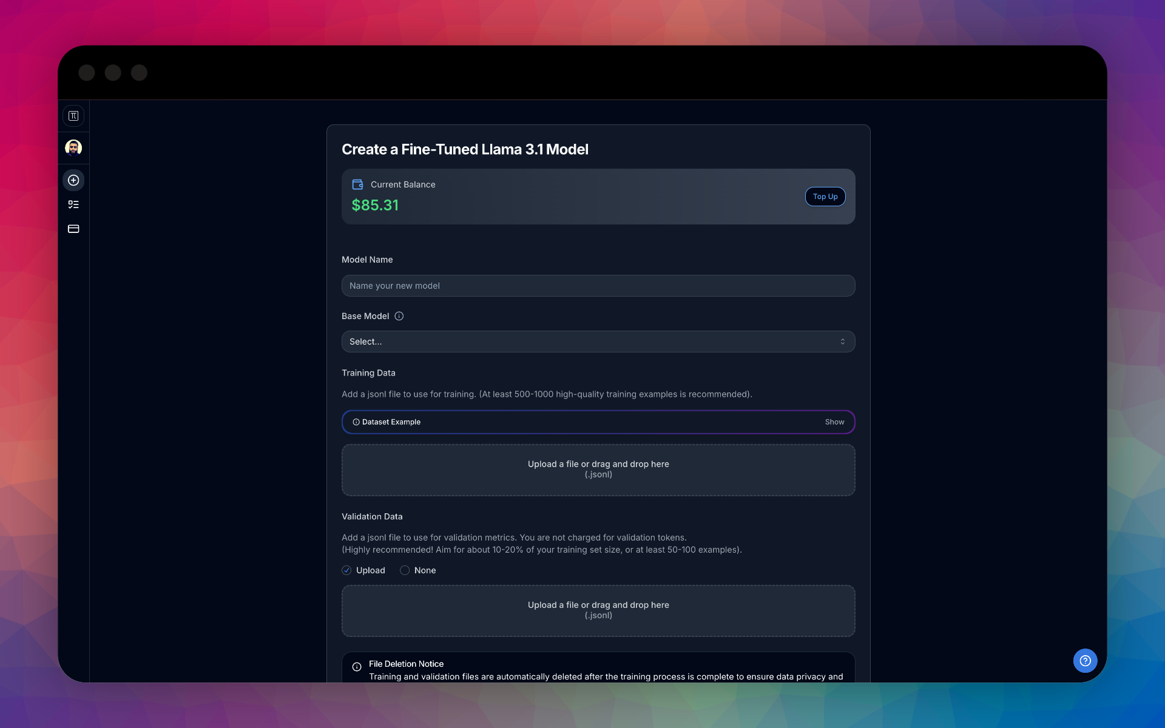Viewport: 1165px width, 728px height.
Task: Open the help question mark button
Action: [1085, 661]
